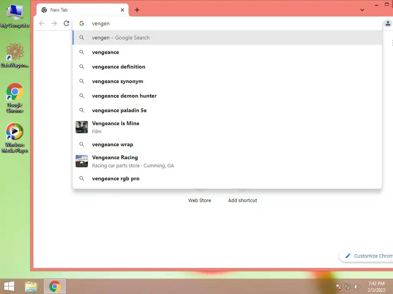Open the Windows Start button
Viewport: 393px width, 294px height.
click(9, 286)
